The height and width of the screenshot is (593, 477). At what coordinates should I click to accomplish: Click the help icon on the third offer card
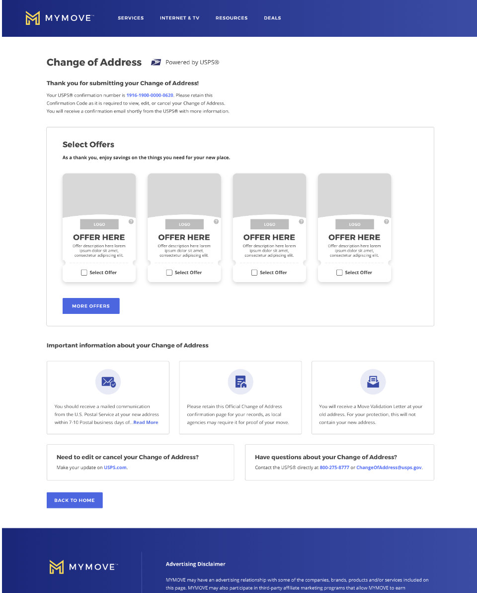(x=302, y=221)
